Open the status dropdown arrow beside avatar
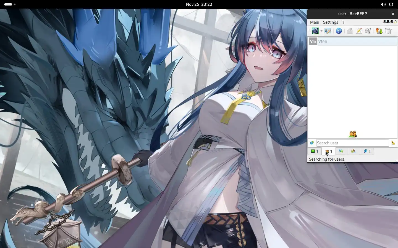This screenshot has height=248, width=398. (321, 31)
